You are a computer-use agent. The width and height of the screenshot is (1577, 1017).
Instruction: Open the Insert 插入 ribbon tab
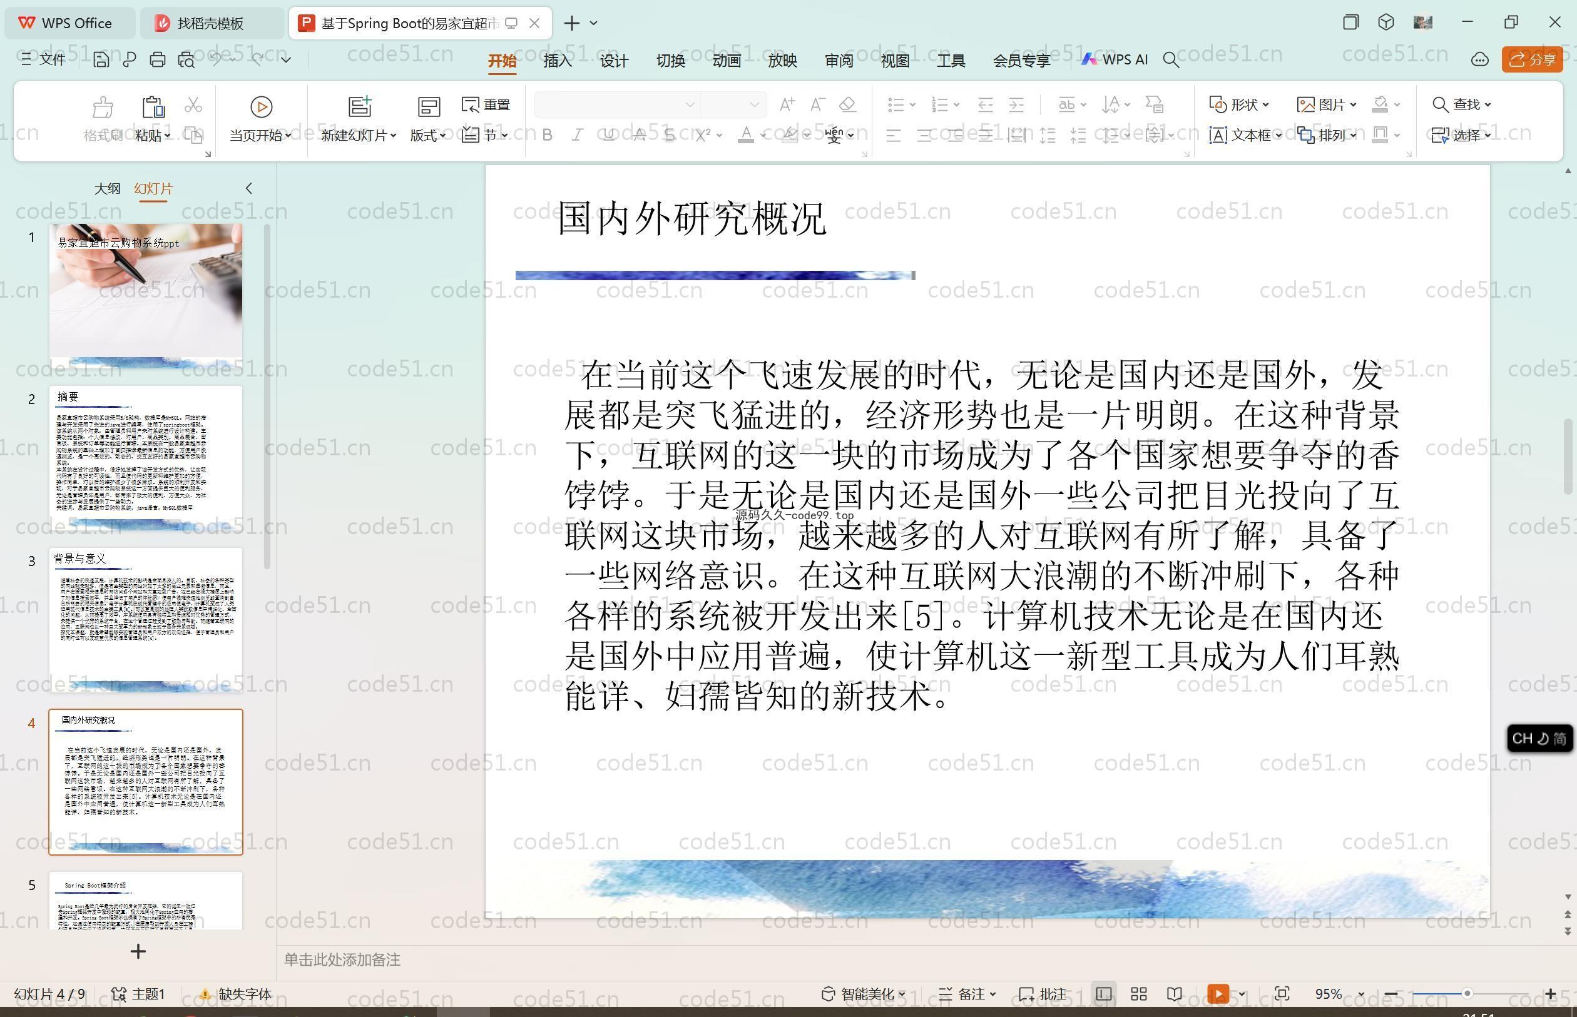pyautogui.click(x=558, y=61)
